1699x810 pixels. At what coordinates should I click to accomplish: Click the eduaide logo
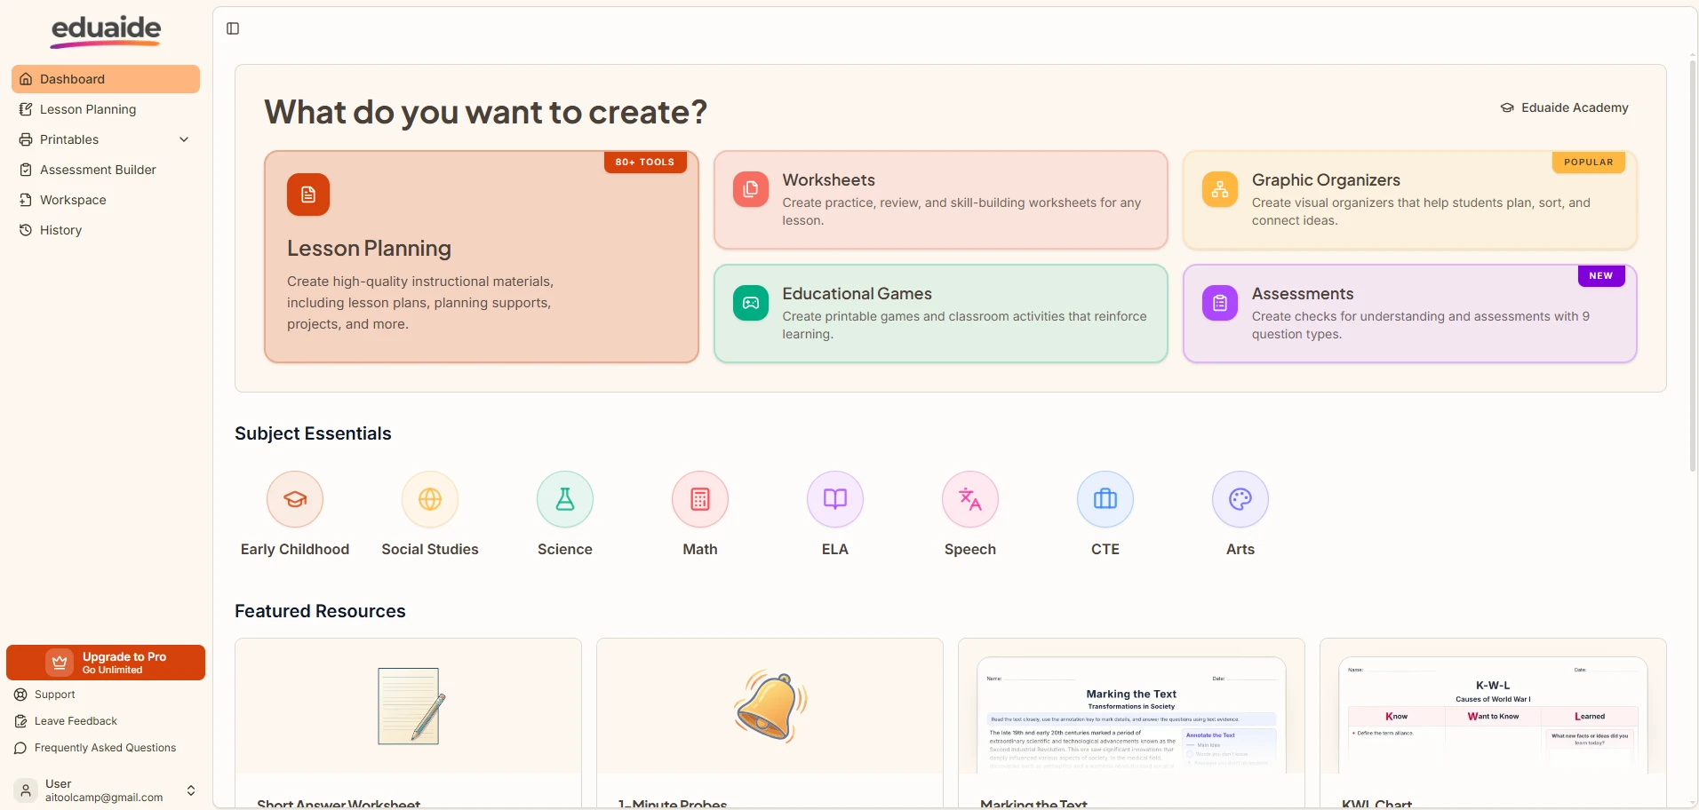coord(106,31)
